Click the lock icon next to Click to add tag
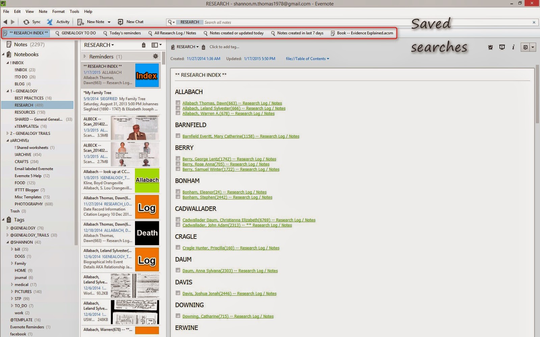 pos(204,47)
